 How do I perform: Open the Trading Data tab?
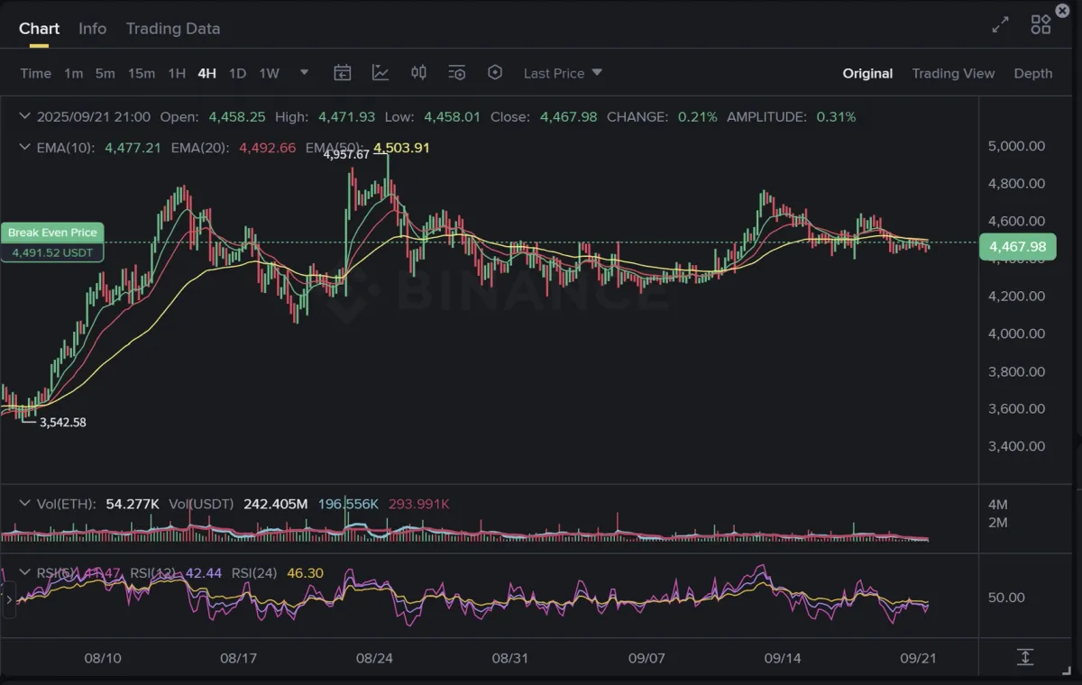(x=173, y=28)
